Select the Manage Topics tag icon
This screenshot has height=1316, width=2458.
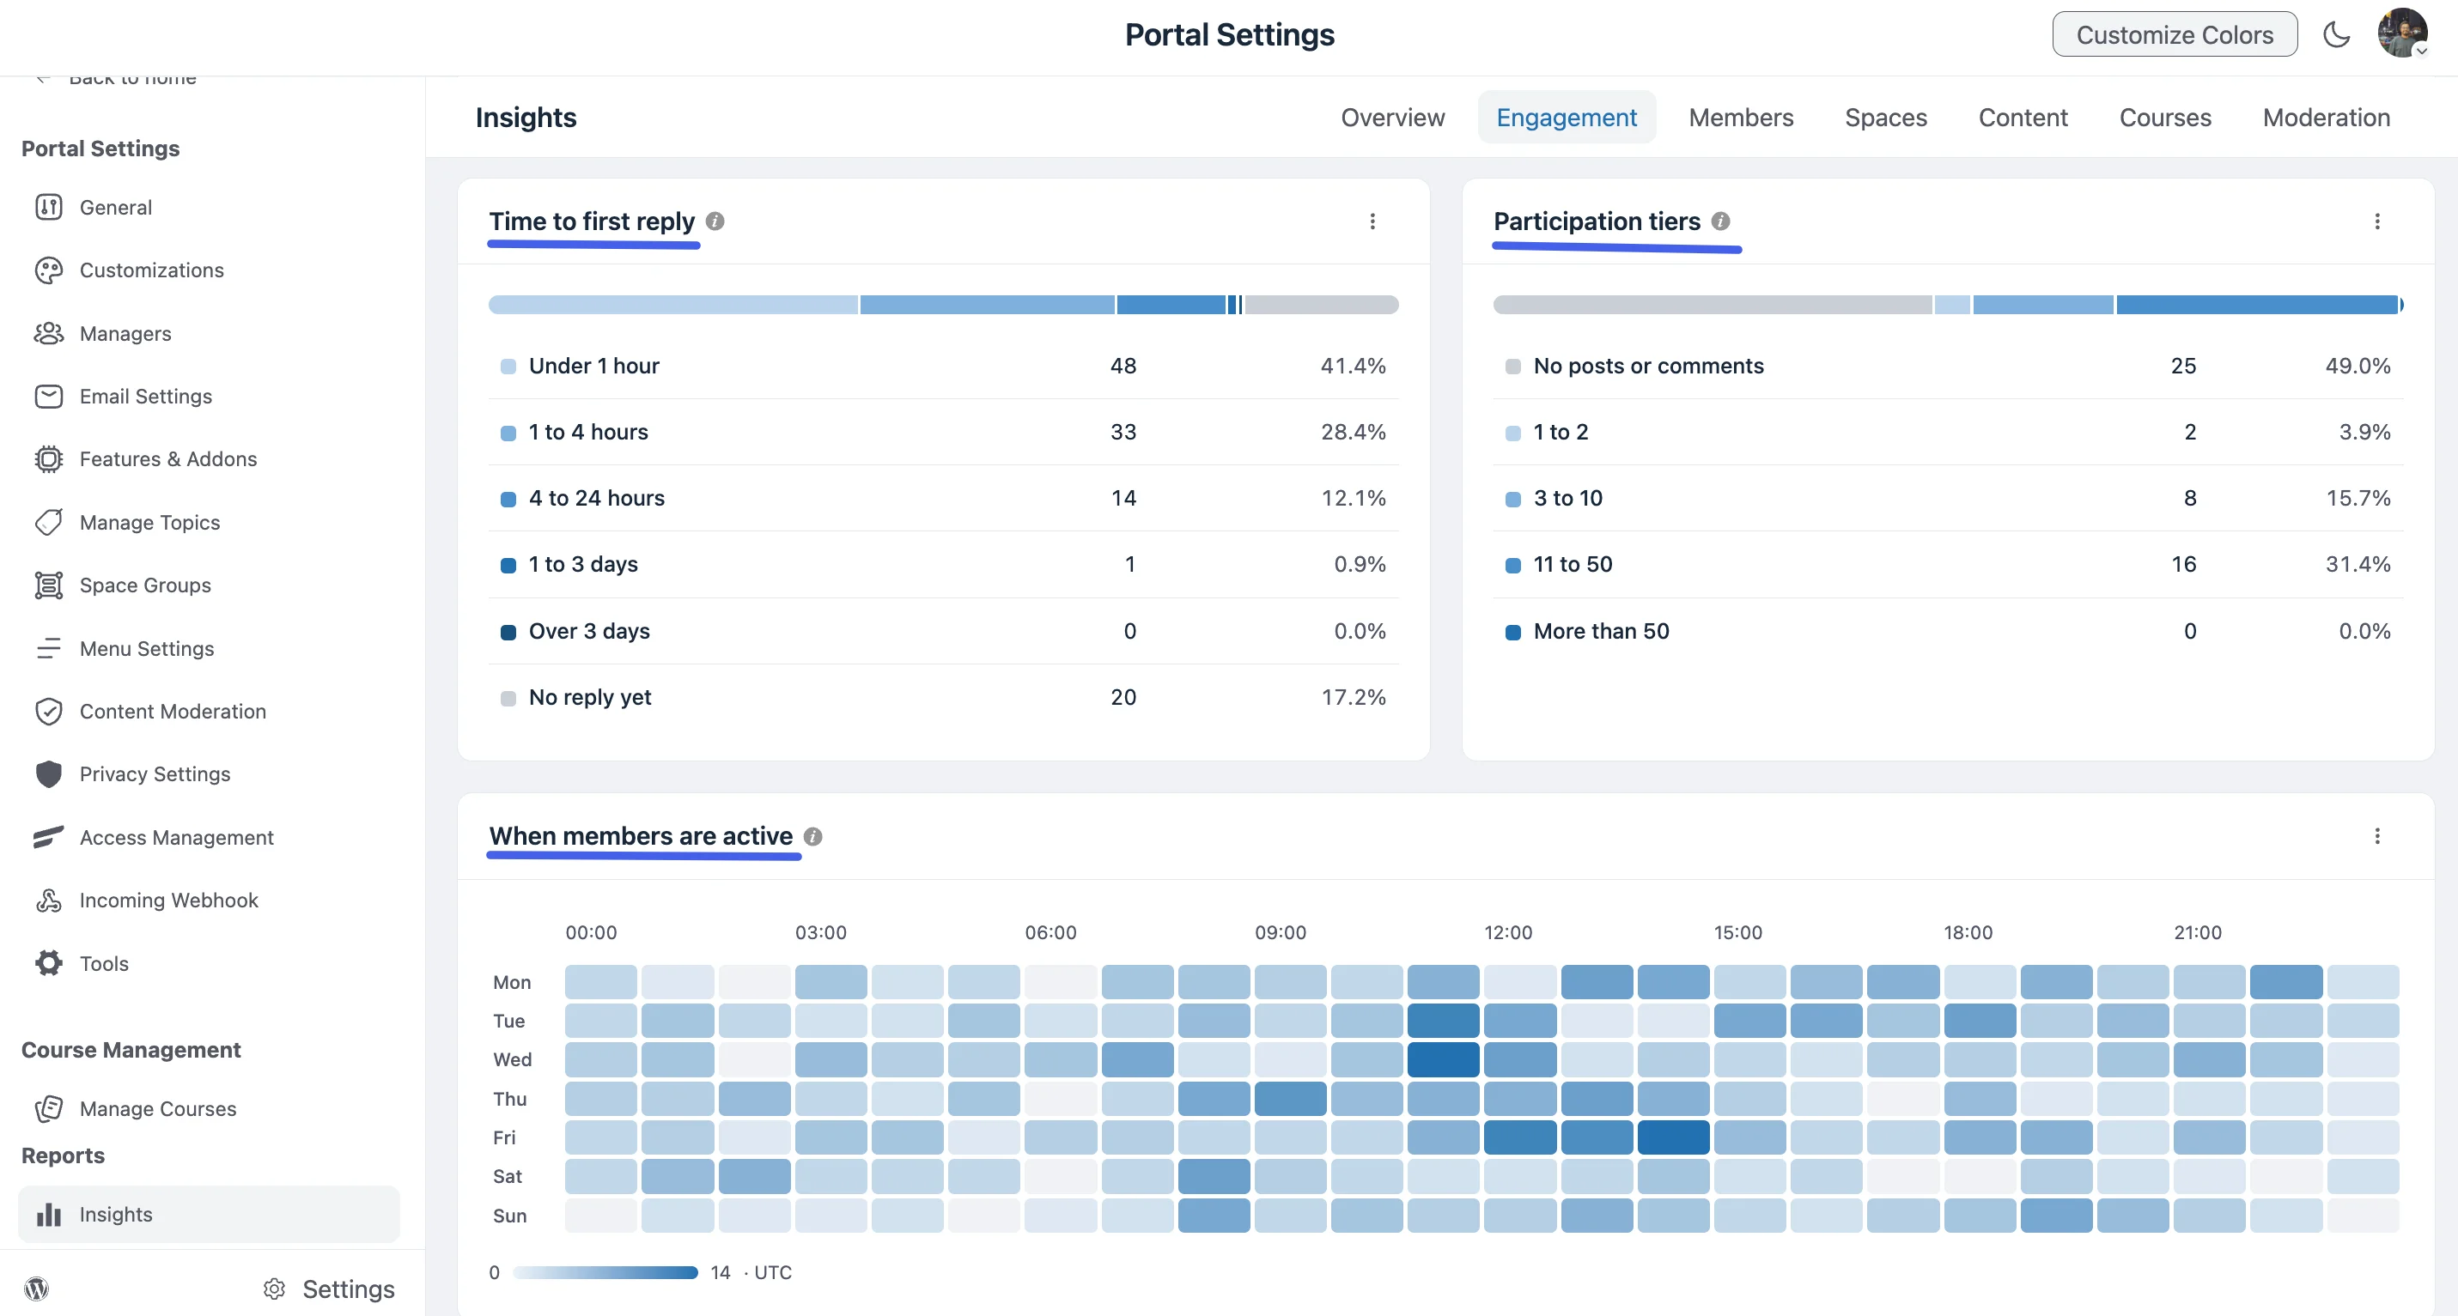pos(49,522)
